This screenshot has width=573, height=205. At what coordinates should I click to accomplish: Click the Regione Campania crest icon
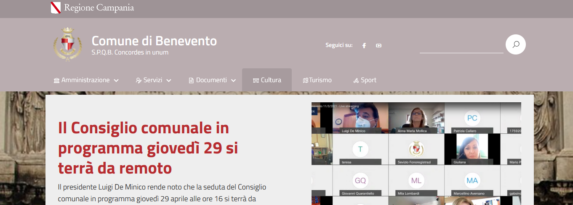pyautogui.click(x=56, y=8)
